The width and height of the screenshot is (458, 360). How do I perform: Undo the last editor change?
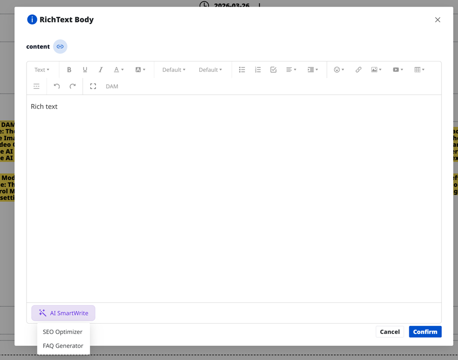tap(57, 86)
